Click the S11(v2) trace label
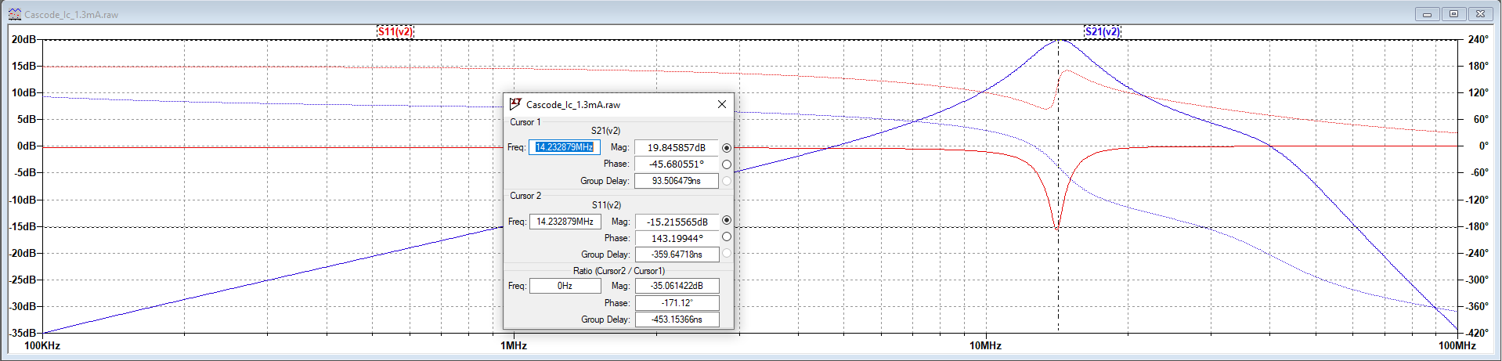The image size is (1502, 361). pos(395,31)
